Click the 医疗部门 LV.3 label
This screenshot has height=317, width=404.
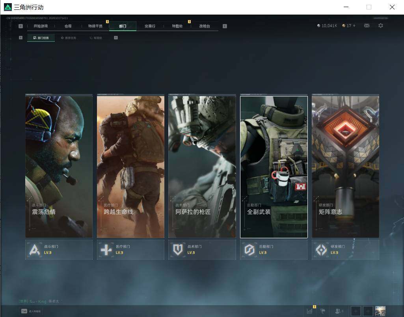(x=123, y=250)
